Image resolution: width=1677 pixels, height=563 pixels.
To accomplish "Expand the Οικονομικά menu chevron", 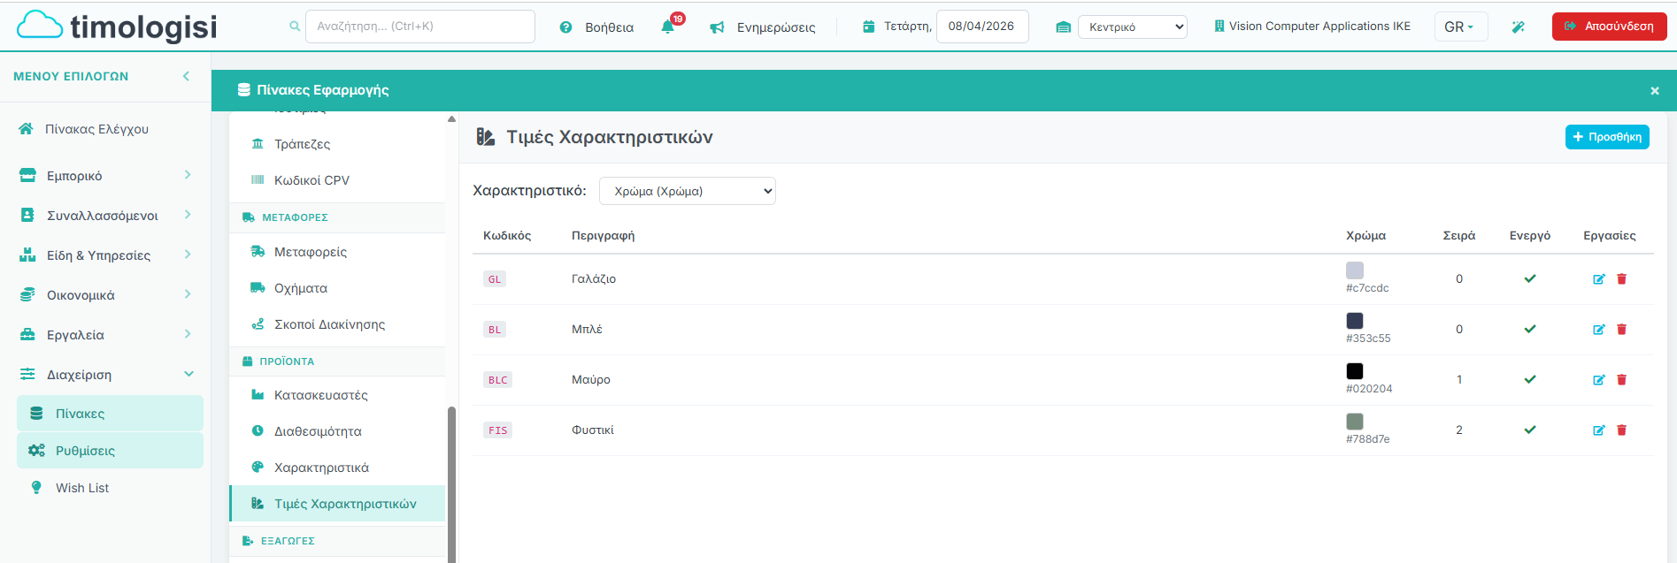I will tap(188, 294).
